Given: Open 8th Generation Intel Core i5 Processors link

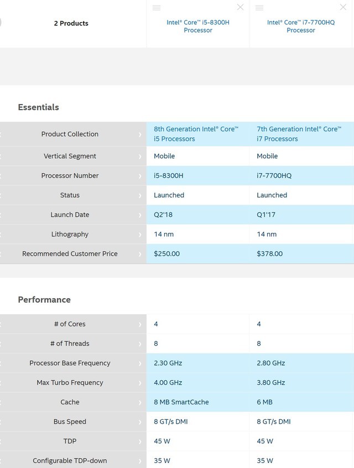Looking at the screenshot, I should pyautogui.click(x=196, y=134).
